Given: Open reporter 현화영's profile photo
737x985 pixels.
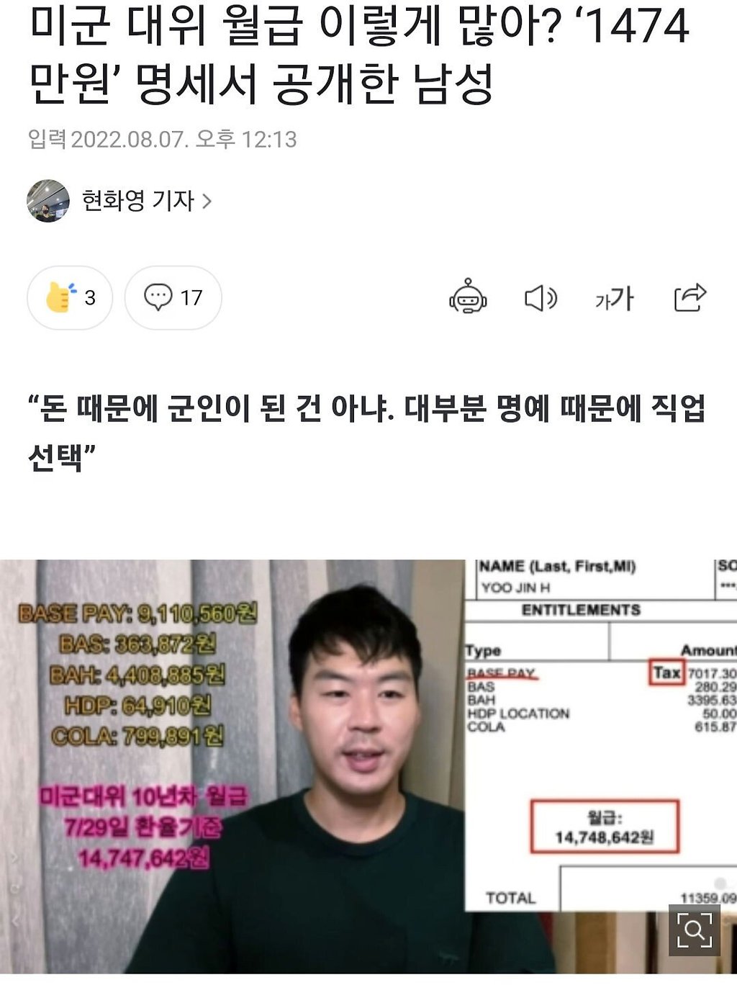Looking at the screenshot, I should (x=48, y=201).
